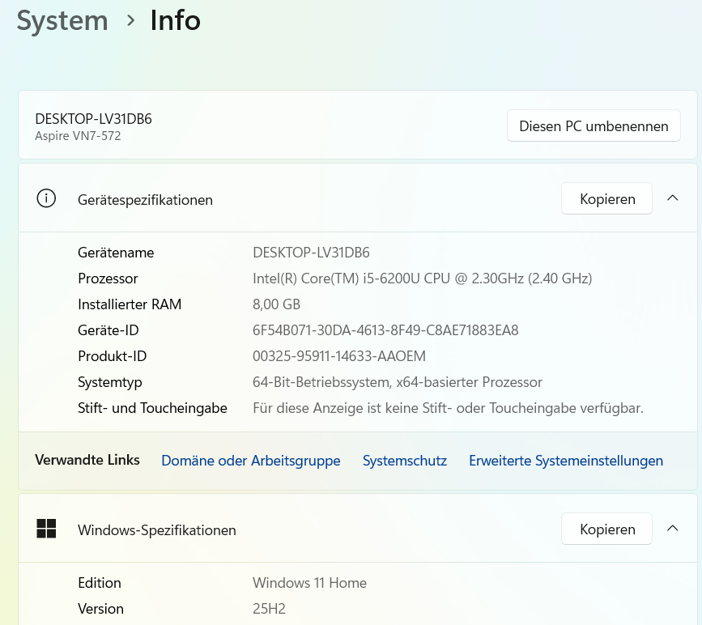Select the Aspire VN7-572 model text

(x=78, y=136)
